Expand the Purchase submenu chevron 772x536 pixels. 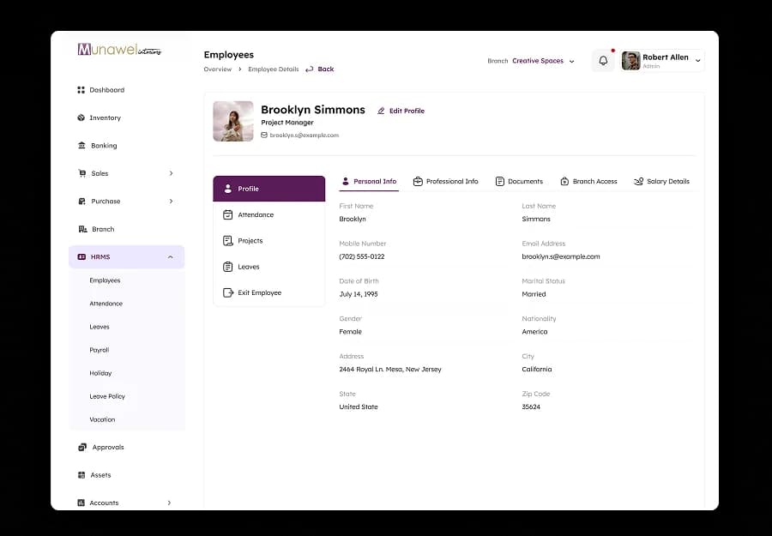click(x=171, y=201)
